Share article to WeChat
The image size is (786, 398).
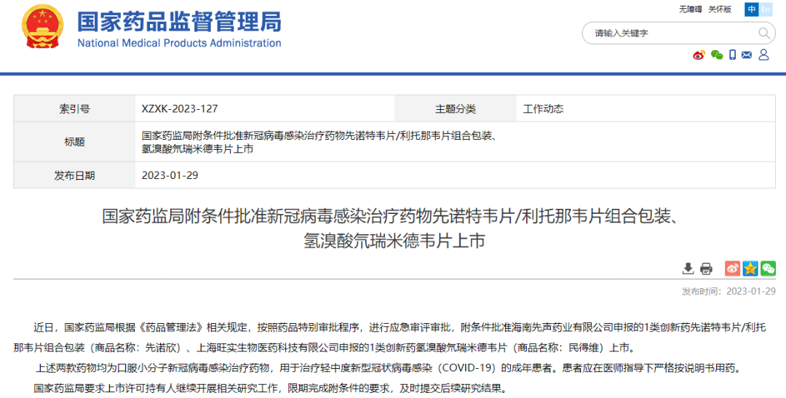coord(768,268)
